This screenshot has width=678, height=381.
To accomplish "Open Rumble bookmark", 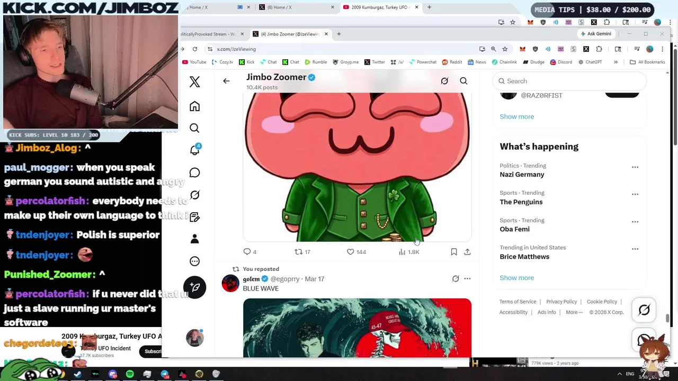I will click(316, 62).
